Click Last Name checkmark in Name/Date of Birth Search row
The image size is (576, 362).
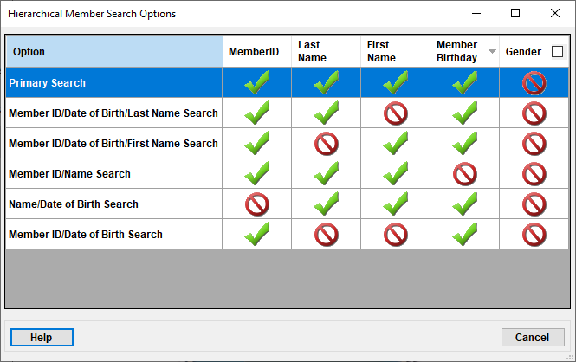[327, 204]
